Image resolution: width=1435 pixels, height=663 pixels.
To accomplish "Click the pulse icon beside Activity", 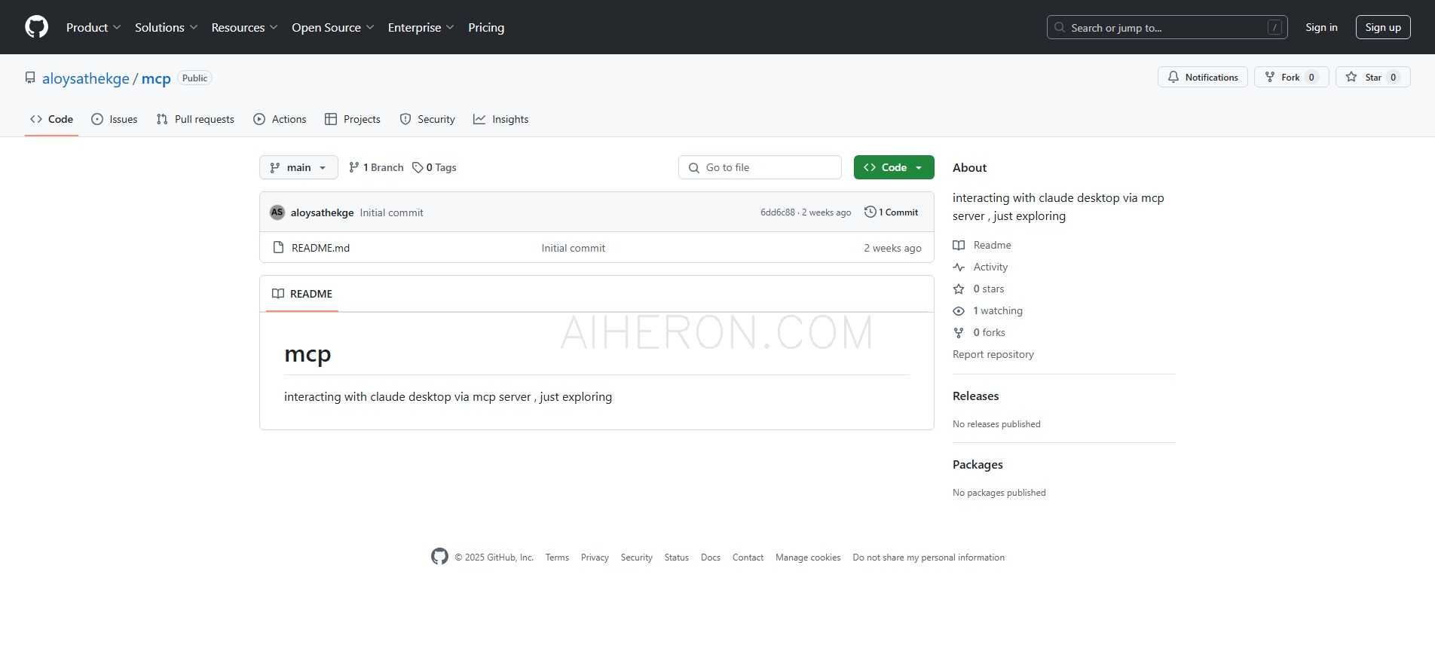I will (x=959, y=267).
